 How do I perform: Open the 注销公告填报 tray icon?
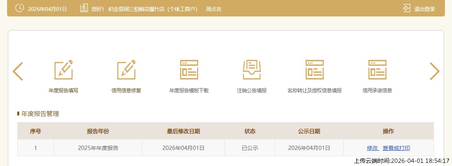pos(252,70)
